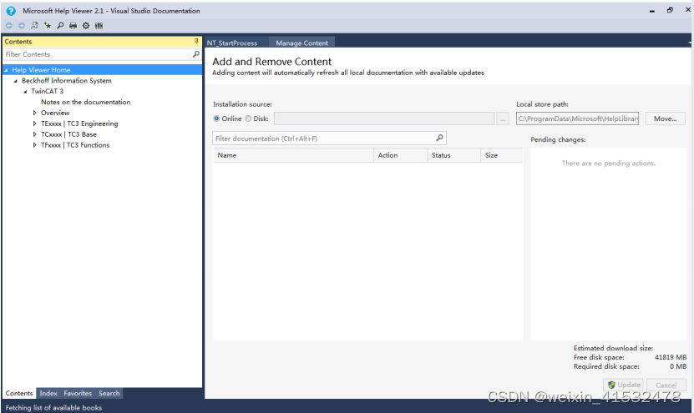Select the Online installation source
The image size is (694, 413).
tap(216, 118)
